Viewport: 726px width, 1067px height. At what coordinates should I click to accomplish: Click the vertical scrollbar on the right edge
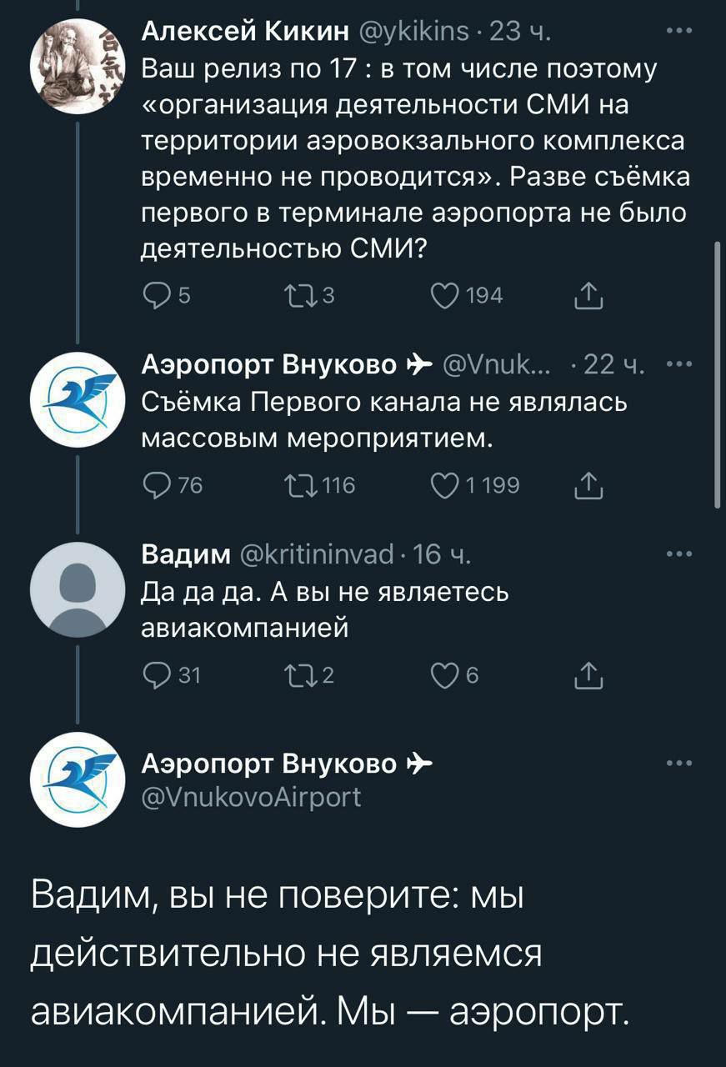718,375
